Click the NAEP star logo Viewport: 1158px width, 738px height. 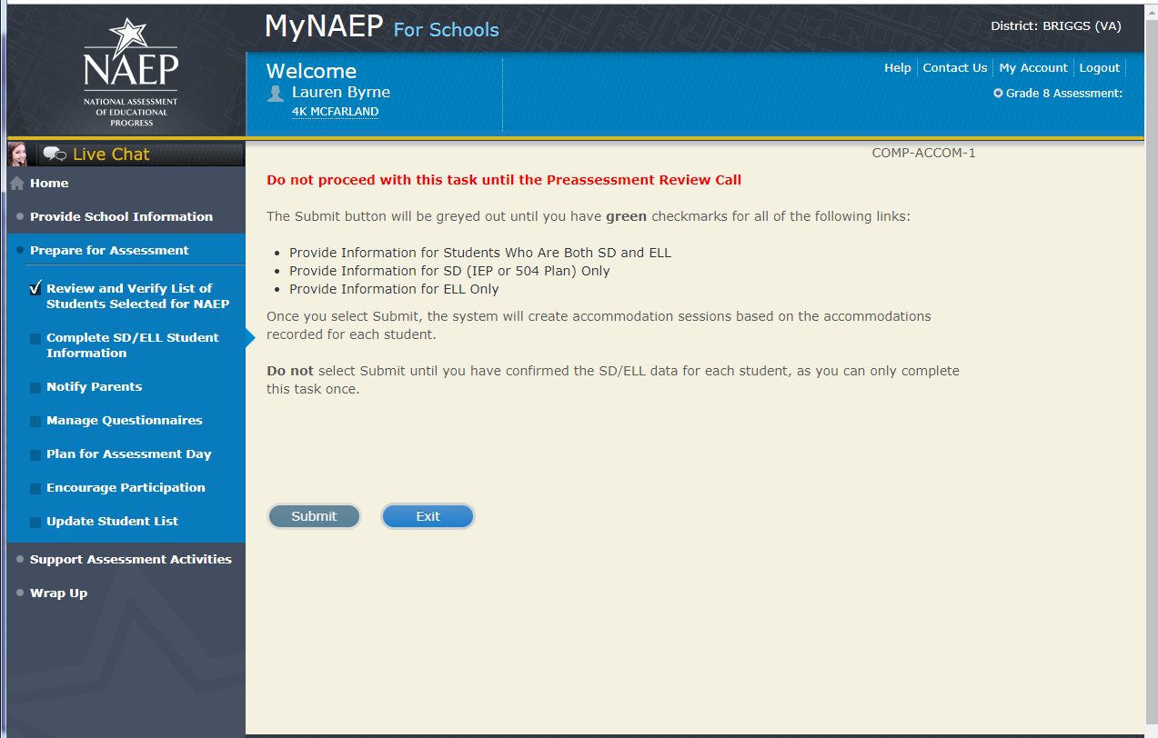pyautogui.click(x=131, y=72)
